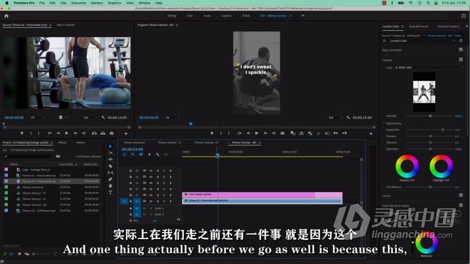Toggle Snap in timeline

pos(132,154)
